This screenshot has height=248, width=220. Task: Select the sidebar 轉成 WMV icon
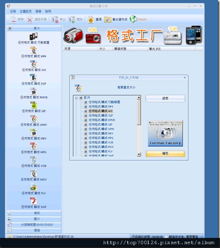coord(33,119)
